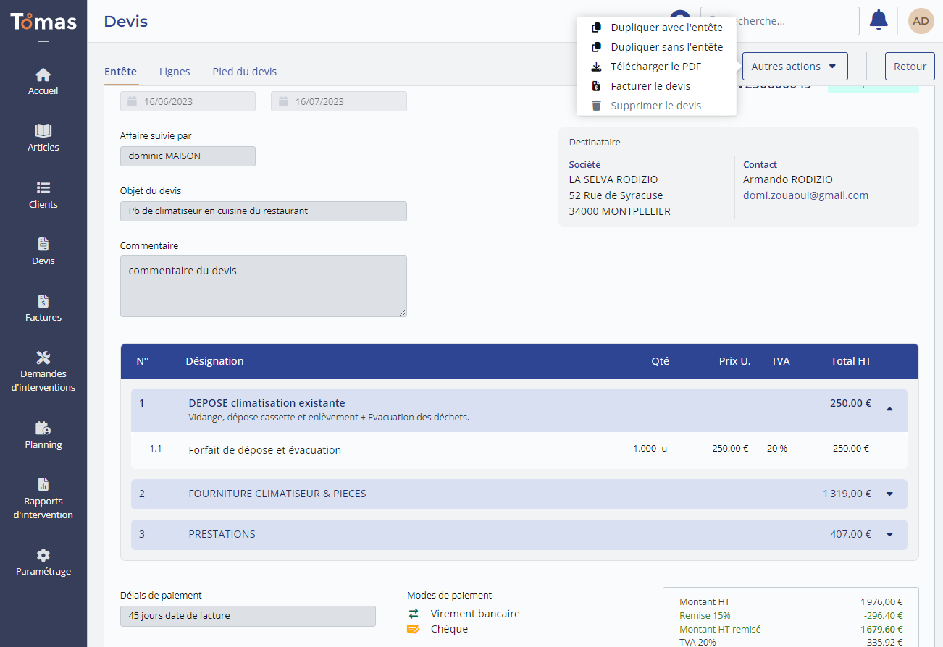Viewport: 943px width, 647px height.
Task: Select Facturer le devis option
Action: pos(650,86)
